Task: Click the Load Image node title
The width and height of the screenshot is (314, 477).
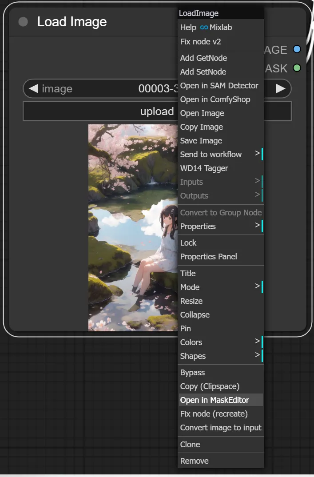Action: 72,22
